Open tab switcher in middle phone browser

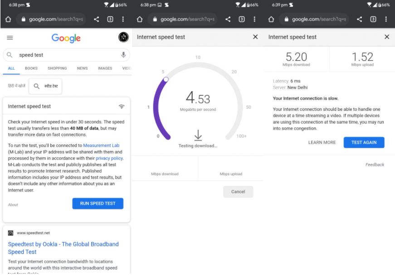tap(242, 19)
